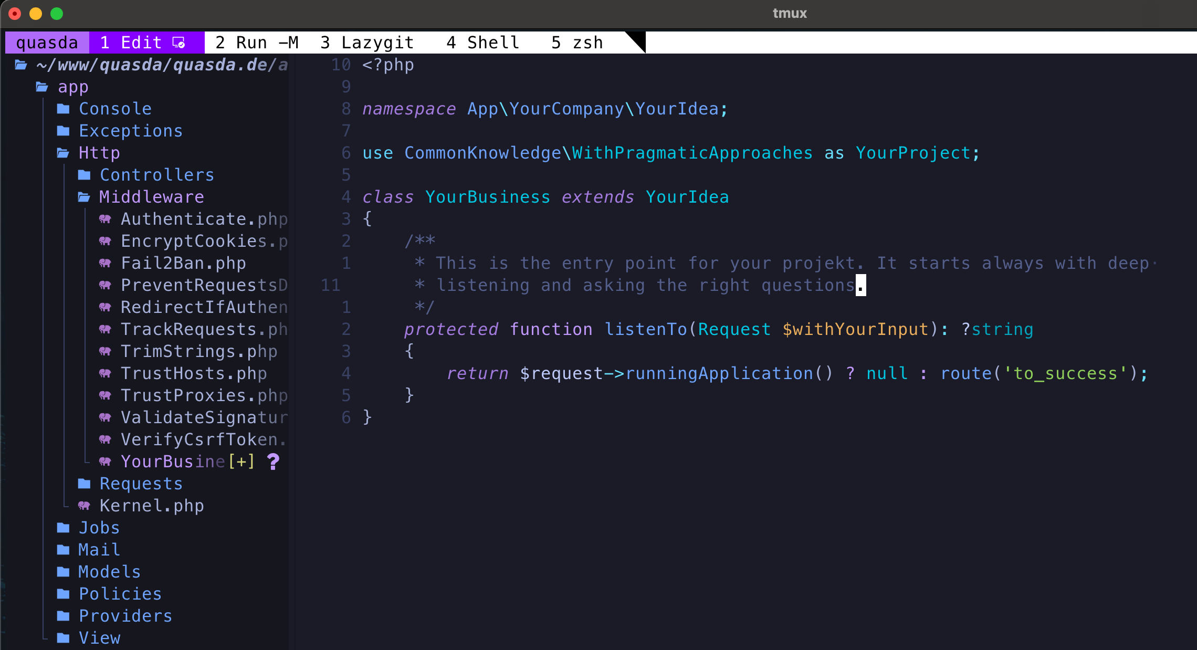The height and width of the screenshot is (650, 1197).
Task: Click the PHP icon beside TrustHosts.php
Action: point(105,373)
